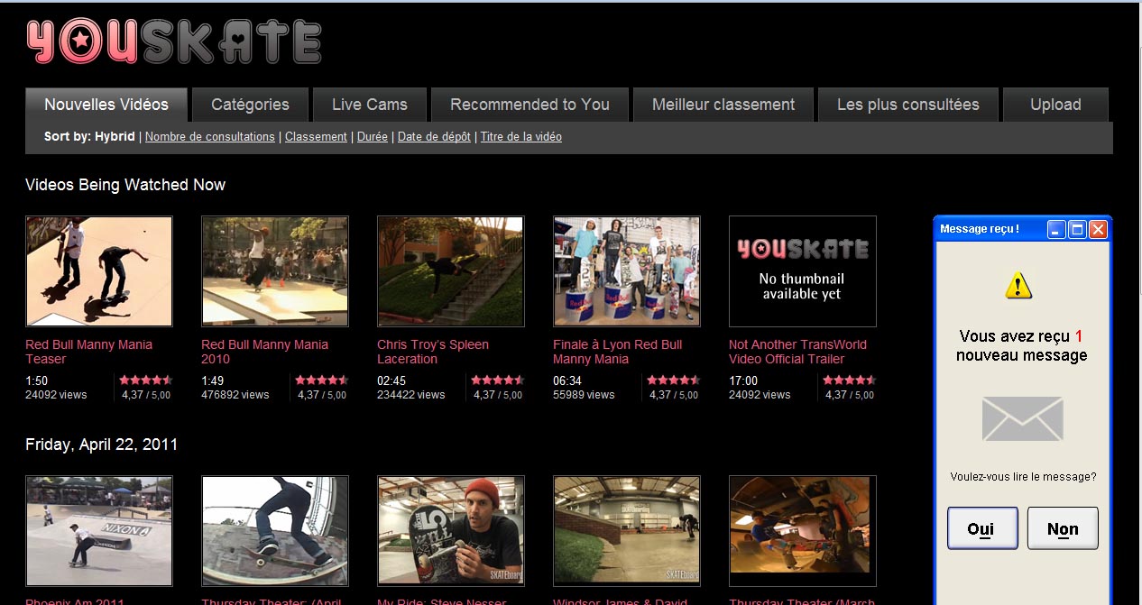This screenshot has height=605, width=1142.
Task: Click the star rating under Chris Troy's Spleen Laceration
Action: (497, 380)
